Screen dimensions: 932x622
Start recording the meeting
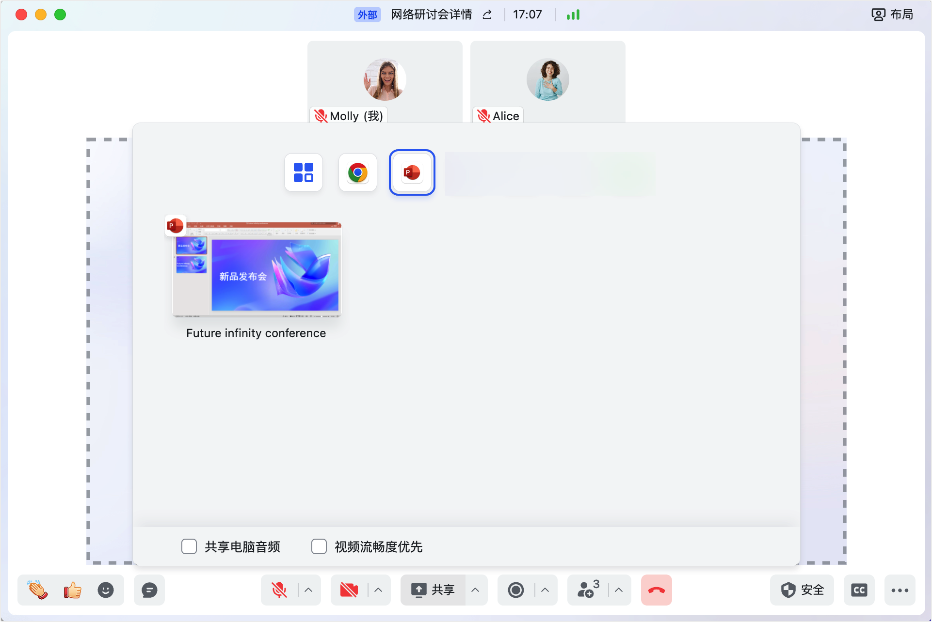pyautogui.click(x=516, y=590)
